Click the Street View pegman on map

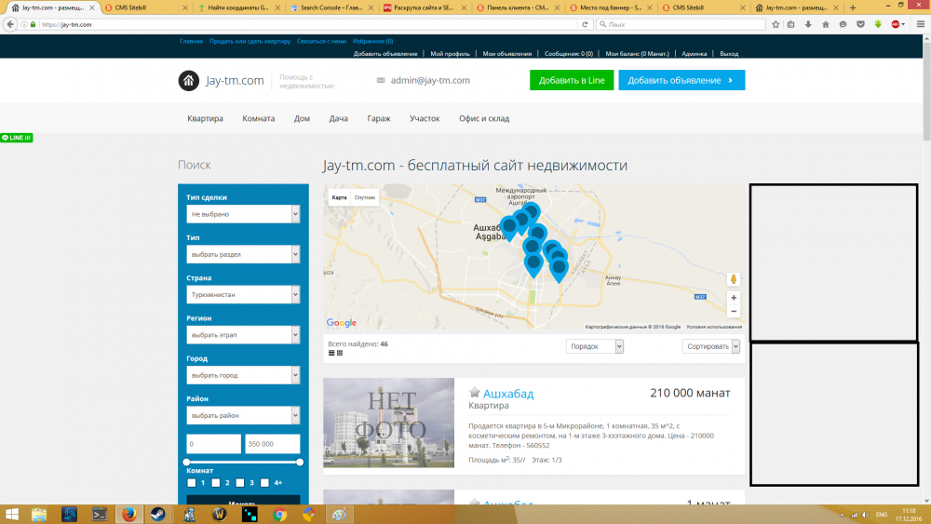(734, 279)
